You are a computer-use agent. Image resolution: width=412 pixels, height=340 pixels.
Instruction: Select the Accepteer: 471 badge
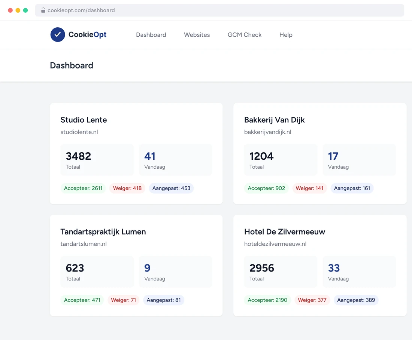(82, 300)
